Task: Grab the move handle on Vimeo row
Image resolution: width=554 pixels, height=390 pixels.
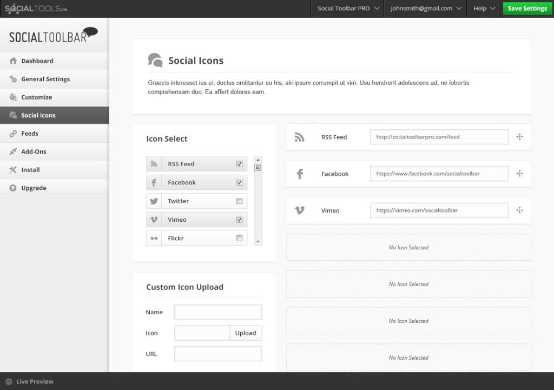Action: tap(519, 210)
